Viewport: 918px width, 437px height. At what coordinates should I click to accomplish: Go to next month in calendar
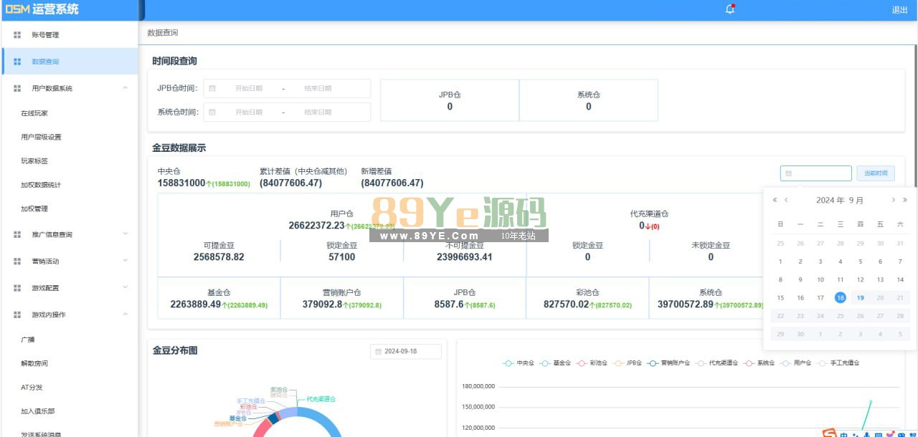coord(893,201)
